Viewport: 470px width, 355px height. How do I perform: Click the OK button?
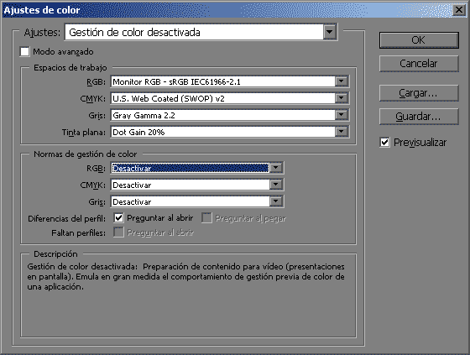[x=419, y=40]
